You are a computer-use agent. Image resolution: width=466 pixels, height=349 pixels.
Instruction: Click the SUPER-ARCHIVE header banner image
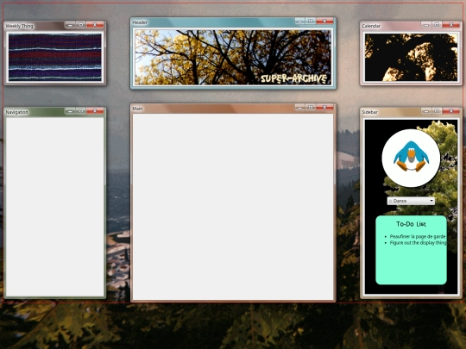(x=233, y=57)
